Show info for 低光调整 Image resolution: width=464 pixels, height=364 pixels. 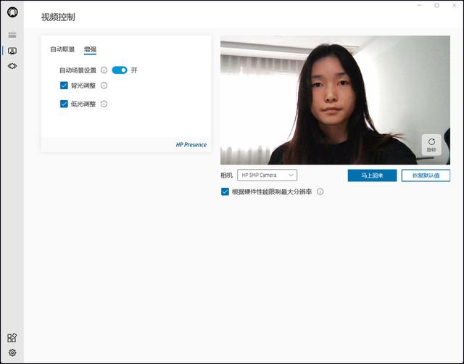104,104
